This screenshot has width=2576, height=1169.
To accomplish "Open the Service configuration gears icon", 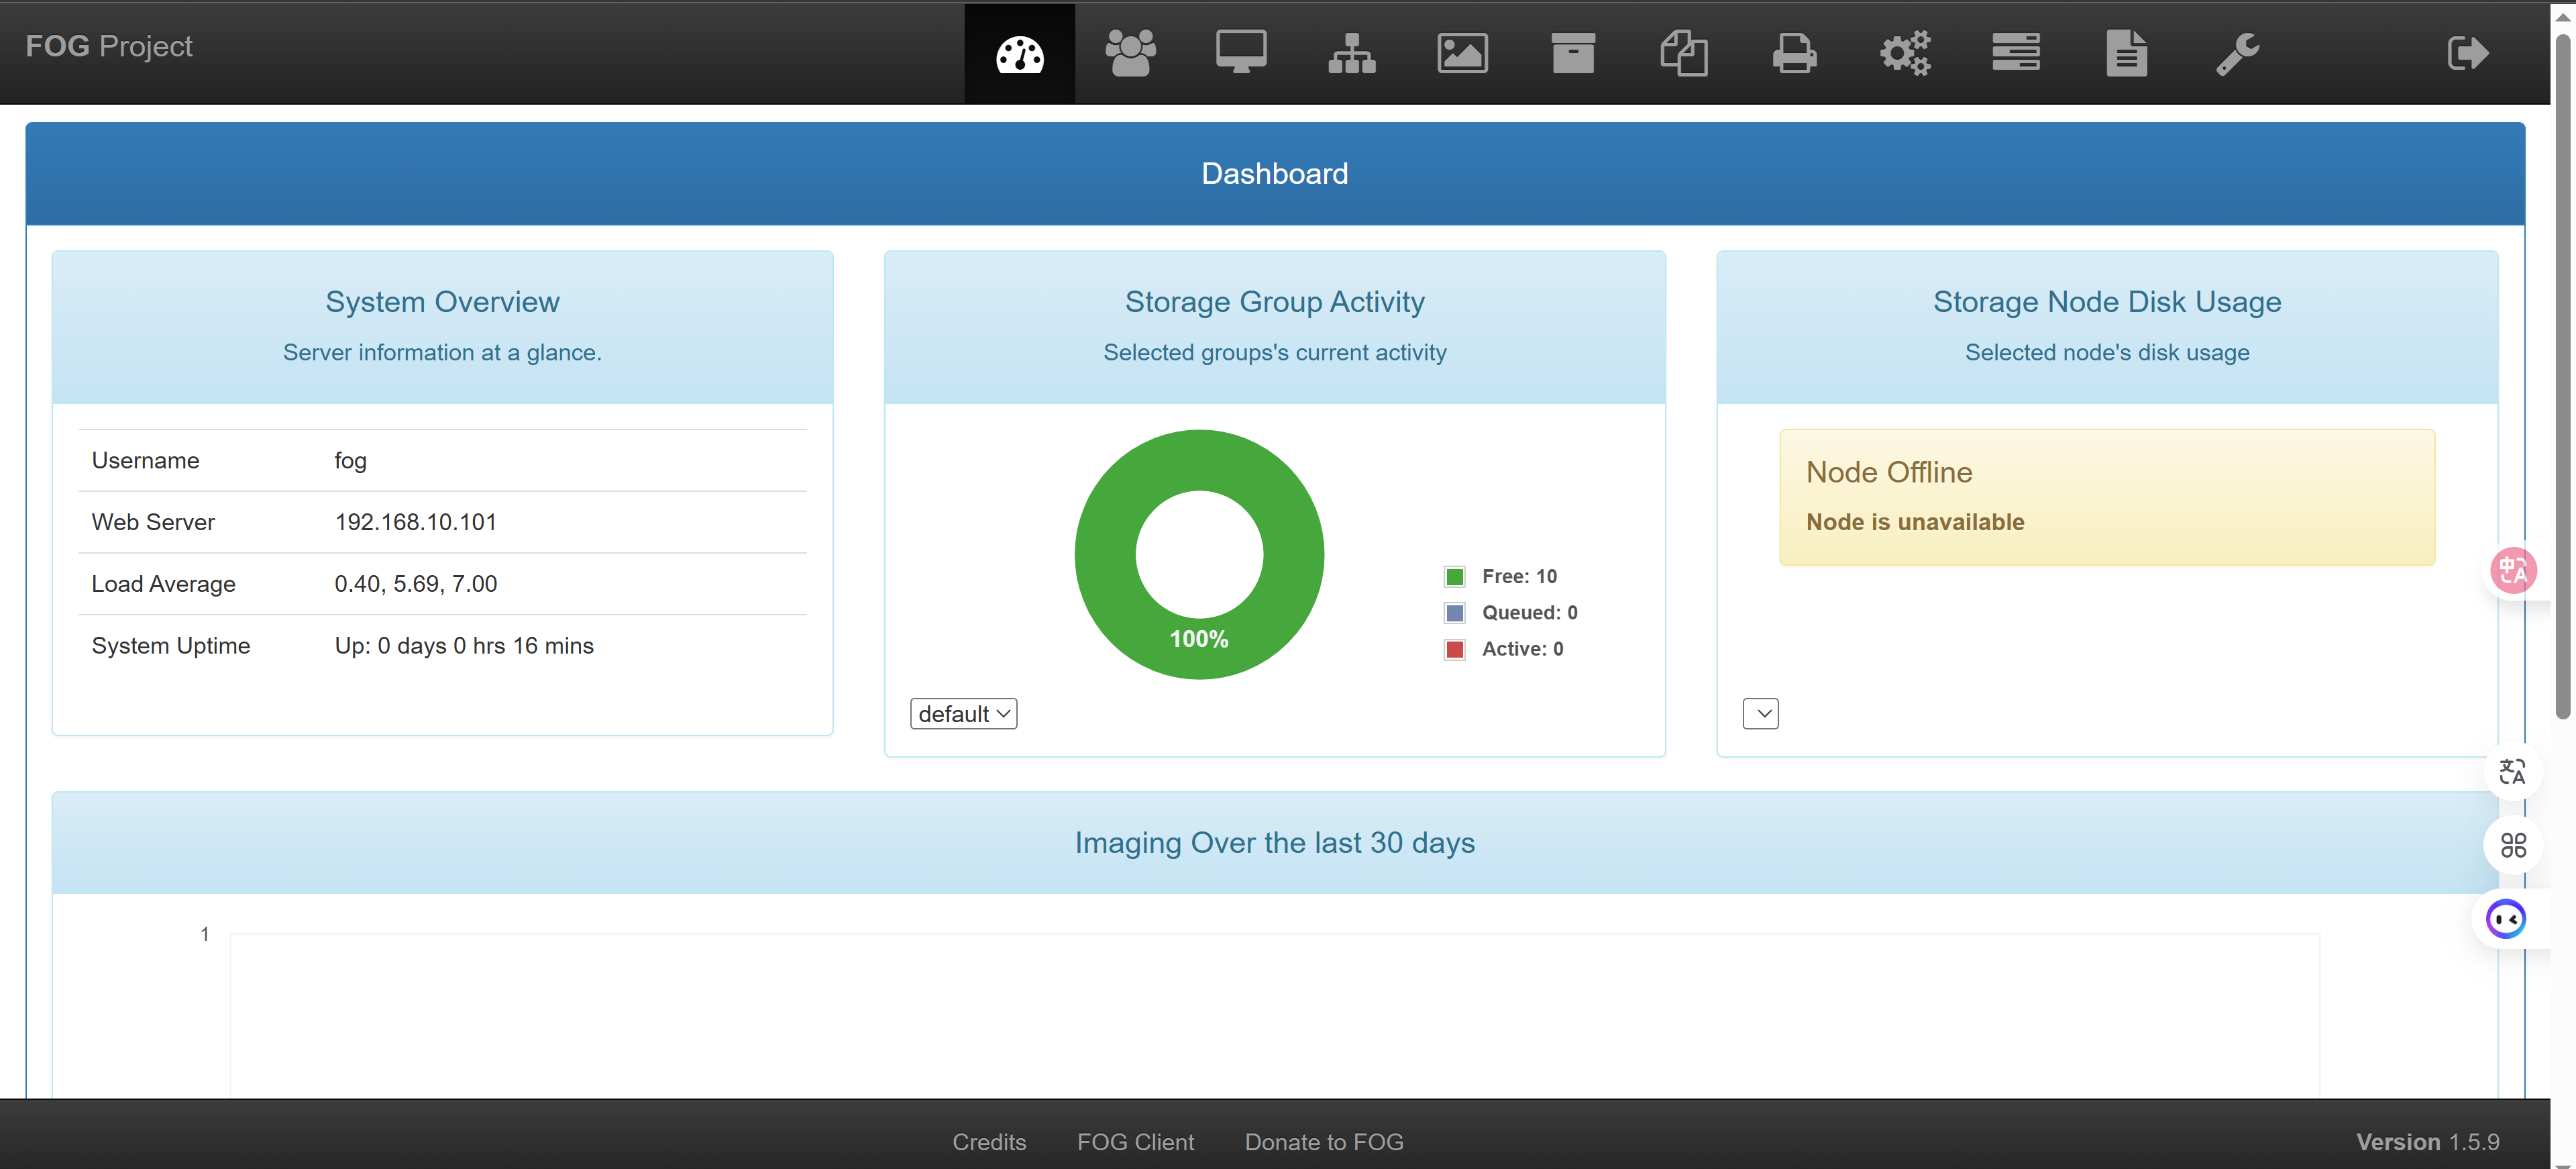I will [1905, 53].
